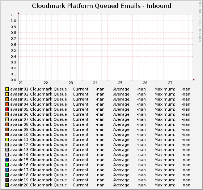Select the 'avasin07 Cloudmark Queue' legend label
Image resolution: width=203 pixels, height=190 pixels.
pos(38,119)
